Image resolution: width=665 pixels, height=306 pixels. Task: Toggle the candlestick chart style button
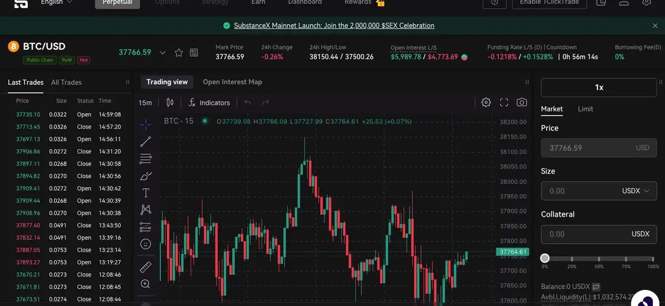click(x=170, y=103)
